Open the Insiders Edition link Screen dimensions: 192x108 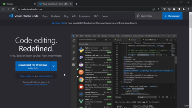pyautogui.click(x=46, y=76)
